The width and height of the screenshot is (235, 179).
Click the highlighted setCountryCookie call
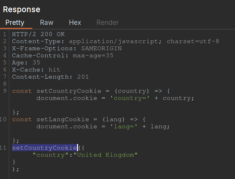click(x=45, y=148)
